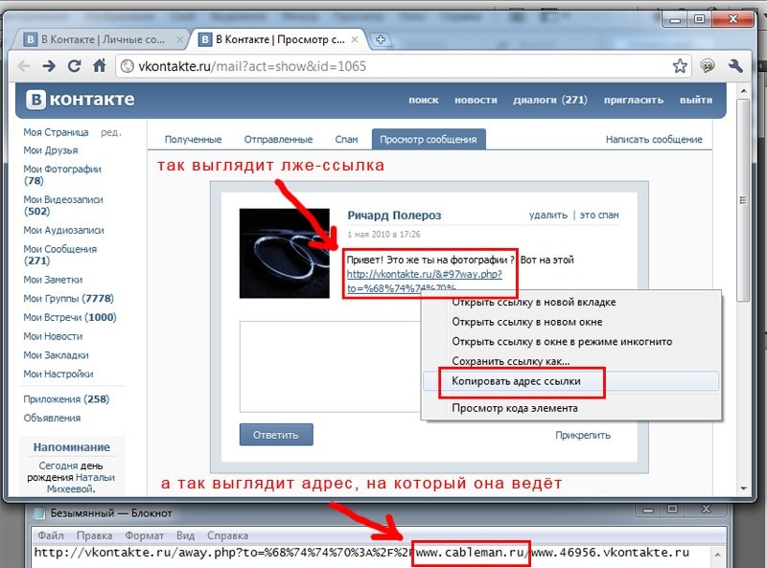Click 'Прикрепить' below reply box
This screenshot has width=767, height=568.
[583, 435]
